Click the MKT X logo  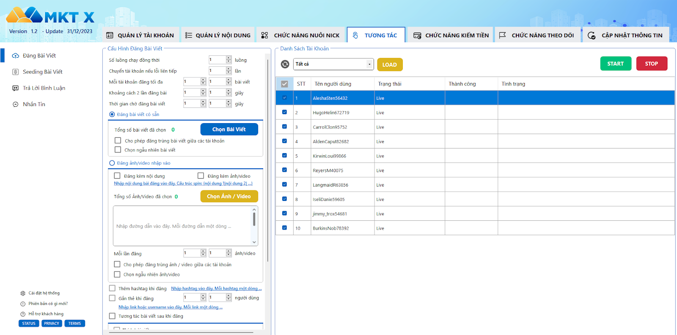tap(50, 16)
